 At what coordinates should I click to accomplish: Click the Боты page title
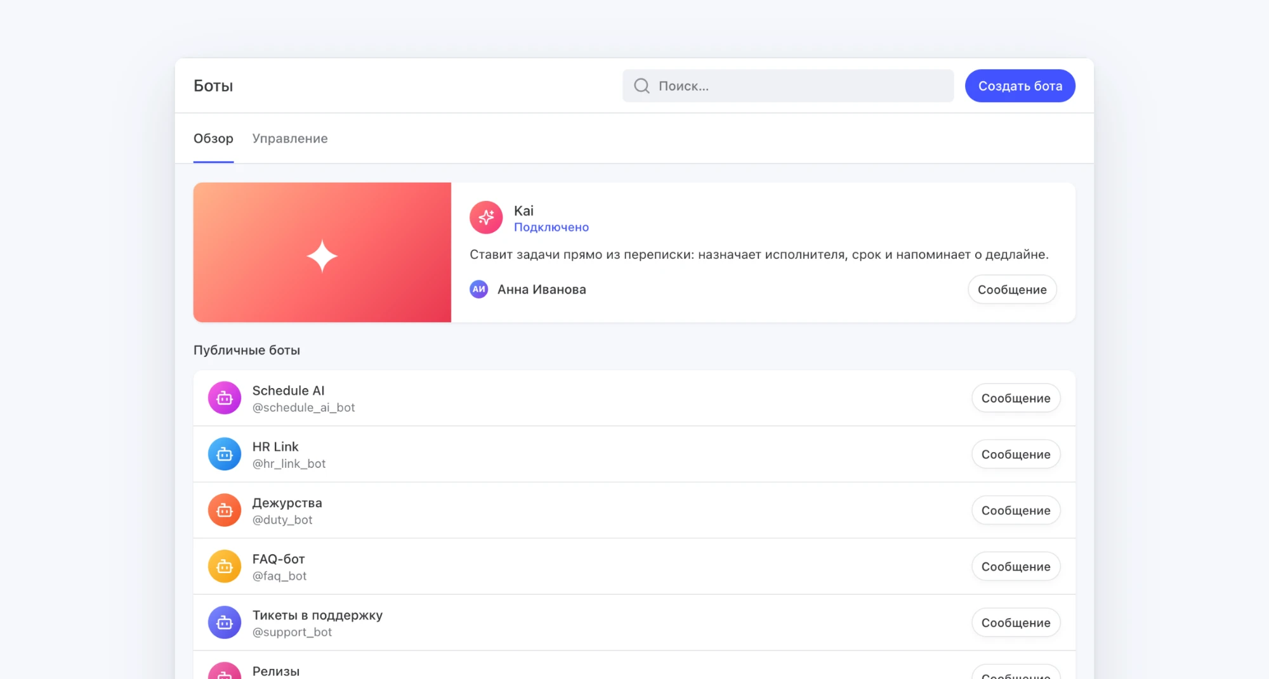(x=213, y=86)
